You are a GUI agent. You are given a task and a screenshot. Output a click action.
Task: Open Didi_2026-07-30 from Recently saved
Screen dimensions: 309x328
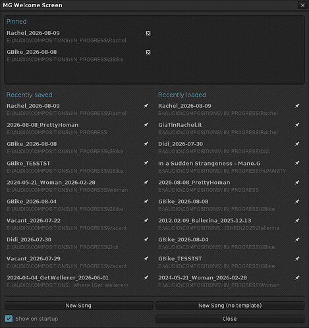29,240
